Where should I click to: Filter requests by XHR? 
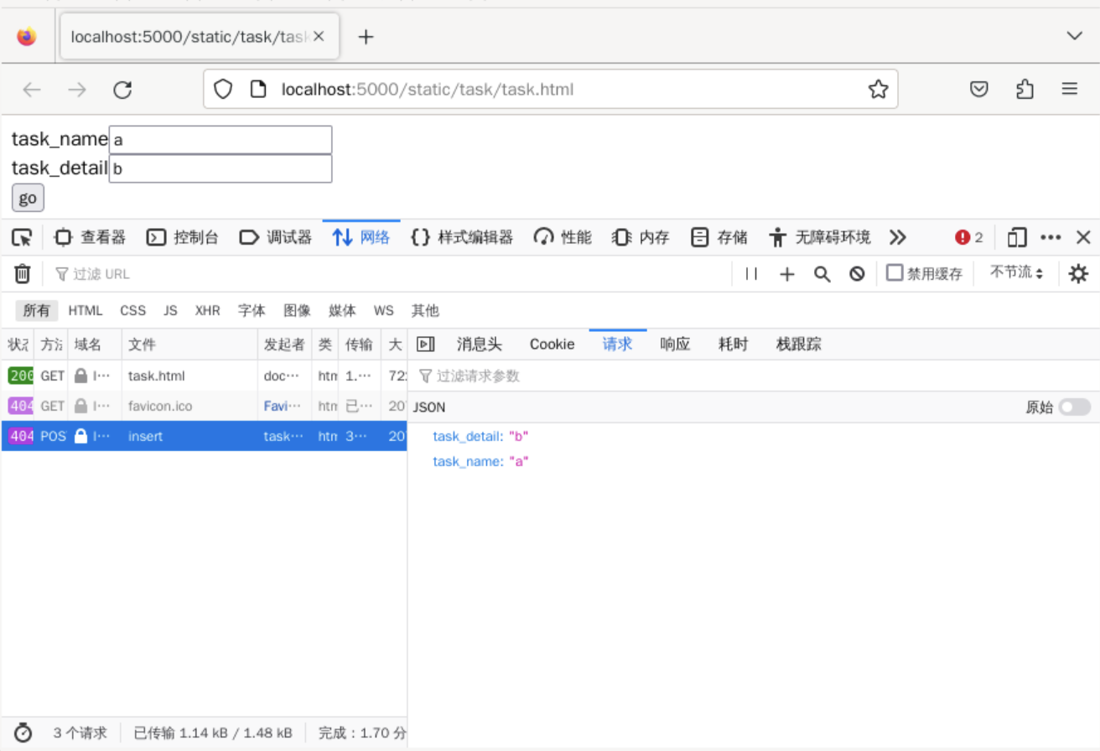pyautogui.click(x=207, y=311)
